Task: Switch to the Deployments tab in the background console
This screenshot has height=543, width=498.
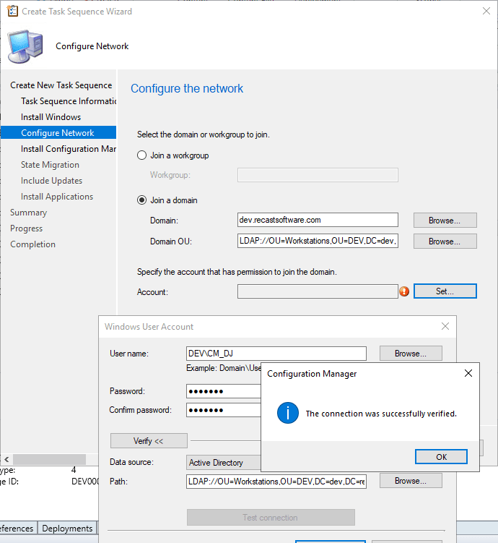Action: (67, 529)
